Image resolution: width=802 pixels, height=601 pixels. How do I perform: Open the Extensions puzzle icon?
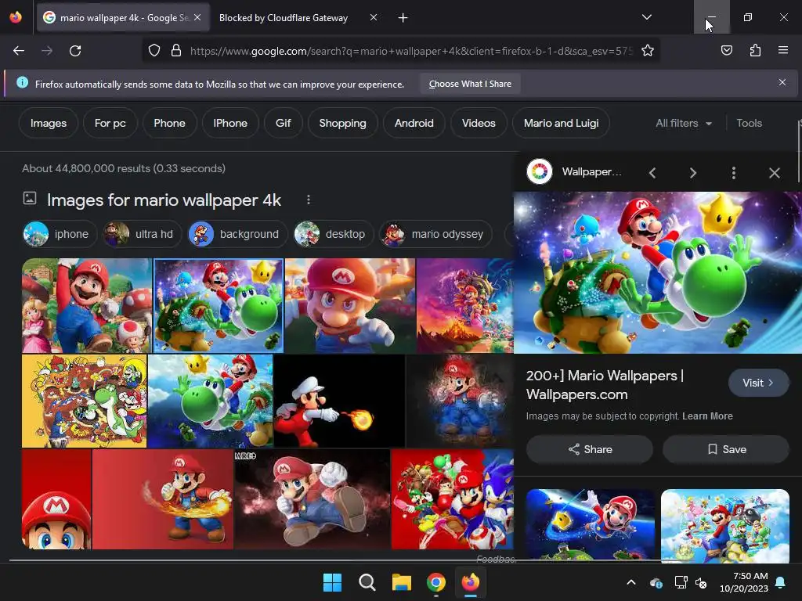coord(755,51)
